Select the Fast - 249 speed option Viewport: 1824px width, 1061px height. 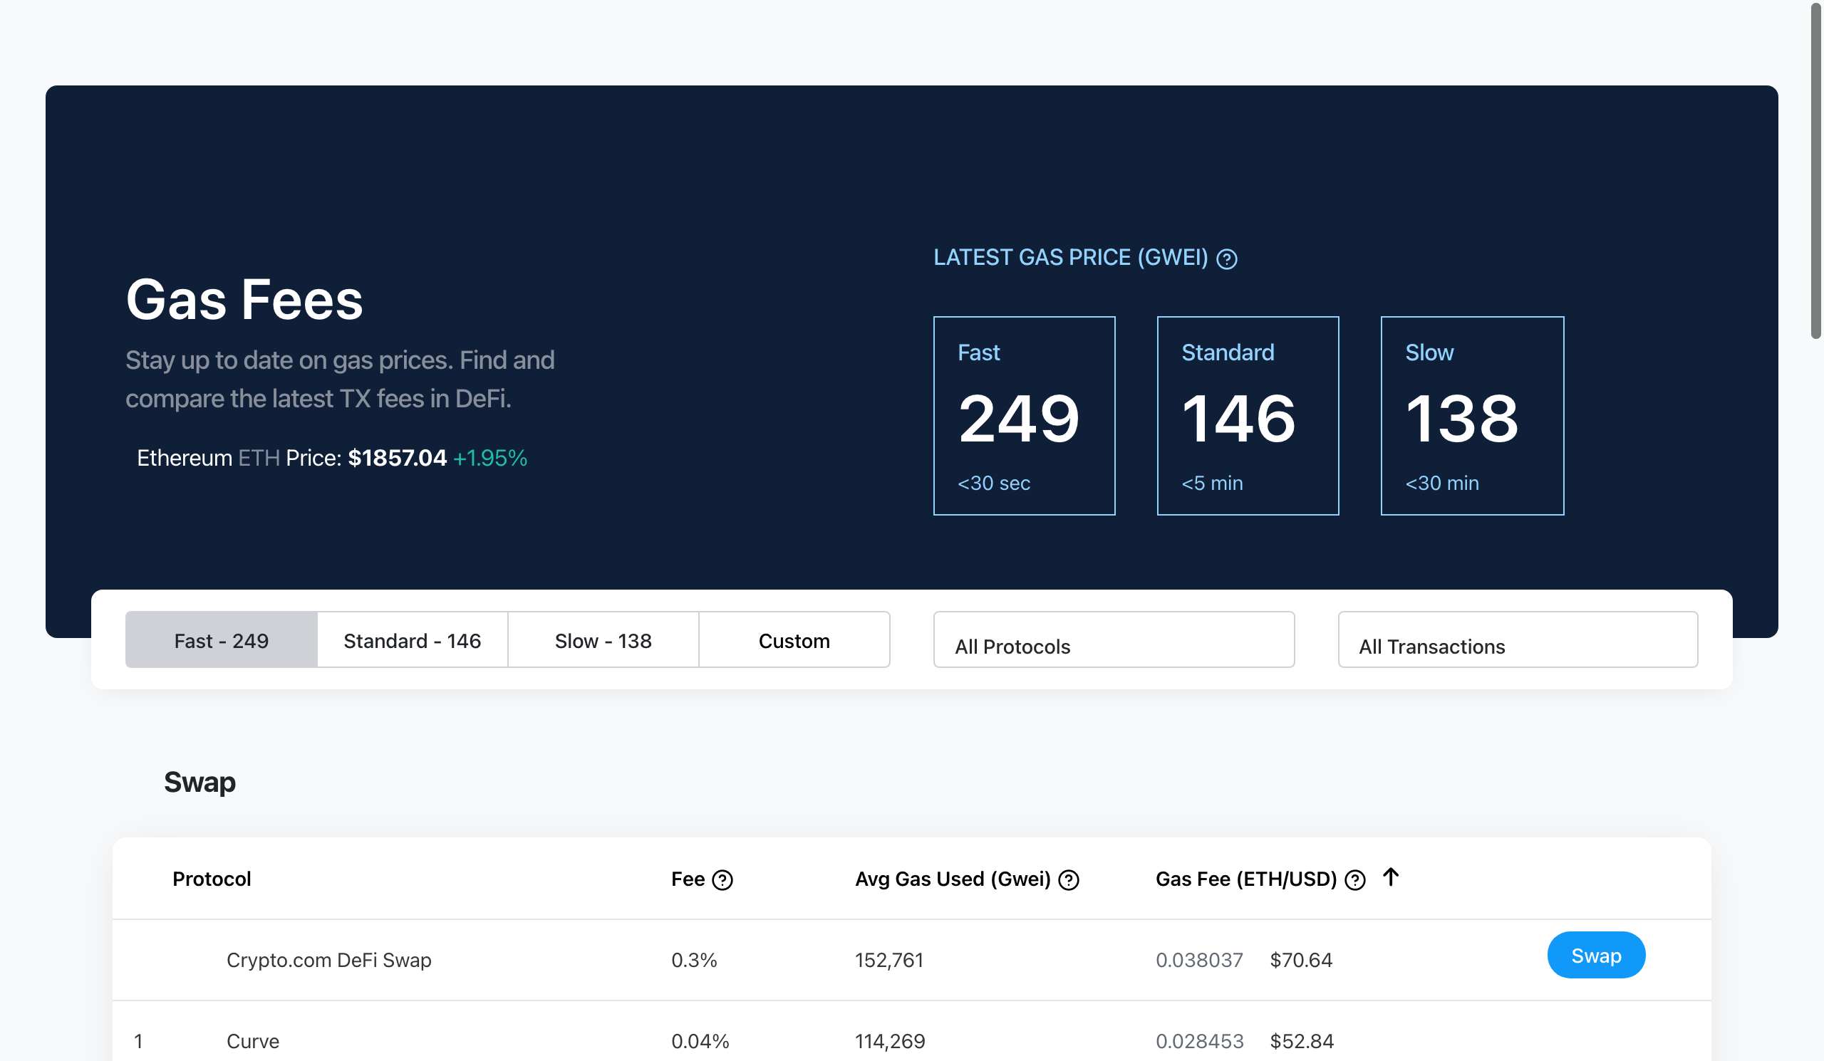[x=221, y=639]
